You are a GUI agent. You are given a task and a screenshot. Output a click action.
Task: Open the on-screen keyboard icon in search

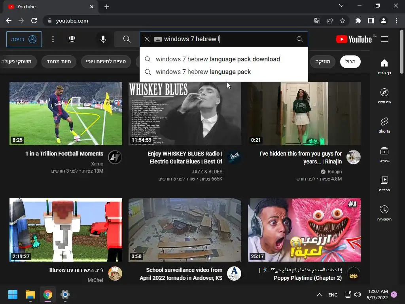click(158, 39)
